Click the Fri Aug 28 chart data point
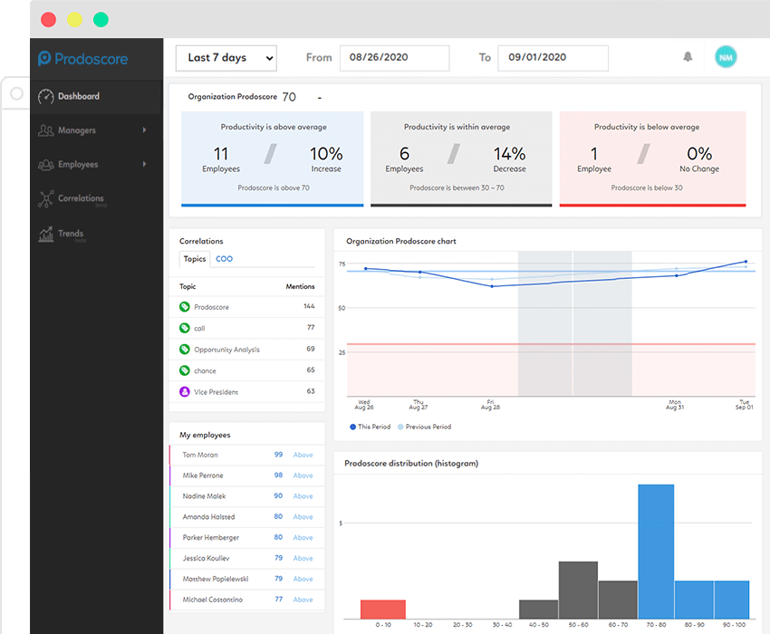770x634 pixels. pos(492,286)
